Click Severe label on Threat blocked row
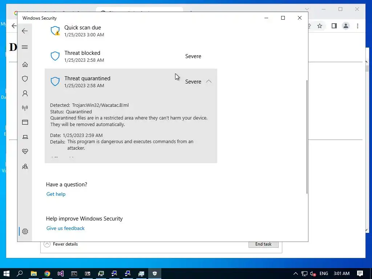The image size is (372, 279). coord(193,56)
